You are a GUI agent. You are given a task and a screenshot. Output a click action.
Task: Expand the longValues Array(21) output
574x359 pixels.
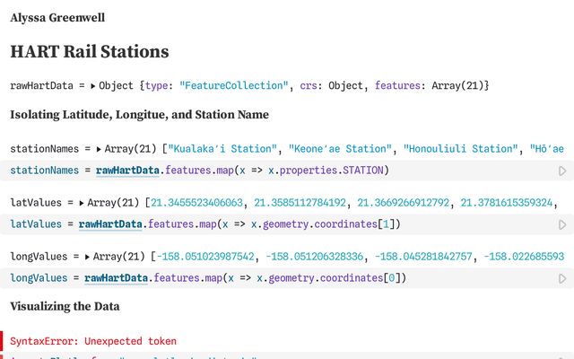click(x=87, y=258)
